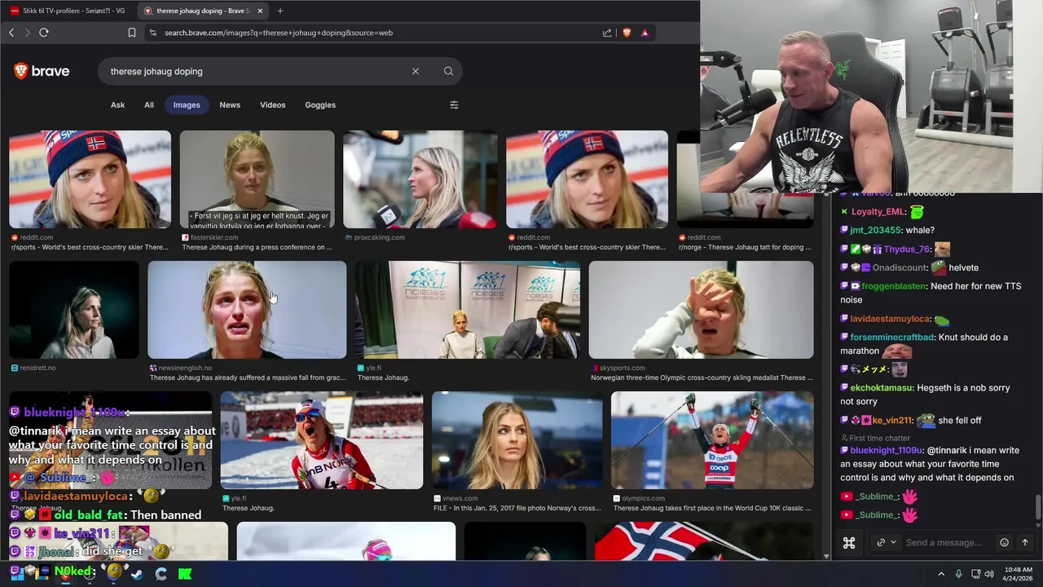Open the Goggles tab
This screenshot has height=587, width=1043.
320,104
